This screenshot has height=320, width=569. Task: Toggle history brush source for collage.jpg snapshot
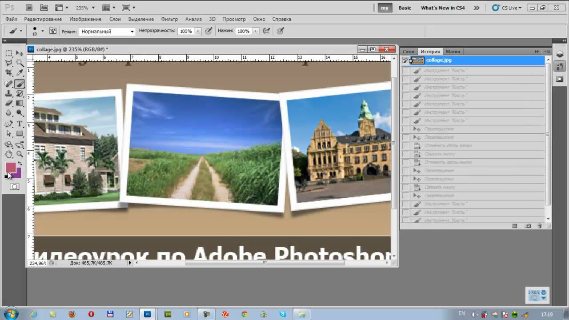[x=405, y=60]
